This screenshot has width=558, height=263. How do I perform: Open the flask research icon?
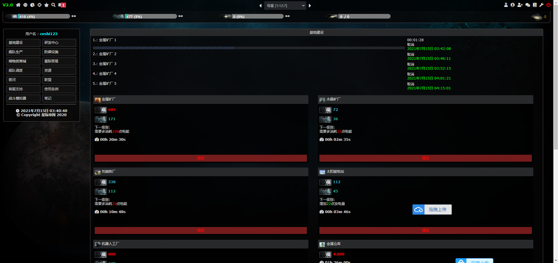506,5
